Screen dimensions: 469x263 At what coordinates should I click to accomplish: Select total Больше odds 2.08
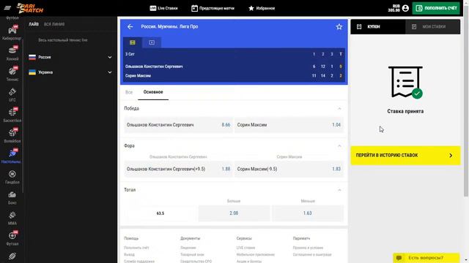pyautogui.click(x=234, y=213)
